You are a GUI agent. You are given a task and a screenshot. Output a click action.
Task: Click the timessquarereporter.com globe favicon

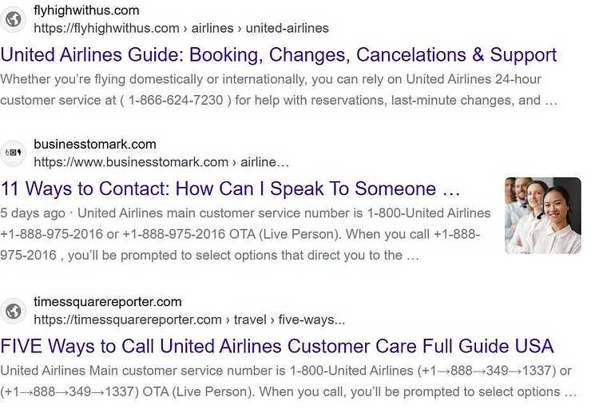click(x=14, y=311)
